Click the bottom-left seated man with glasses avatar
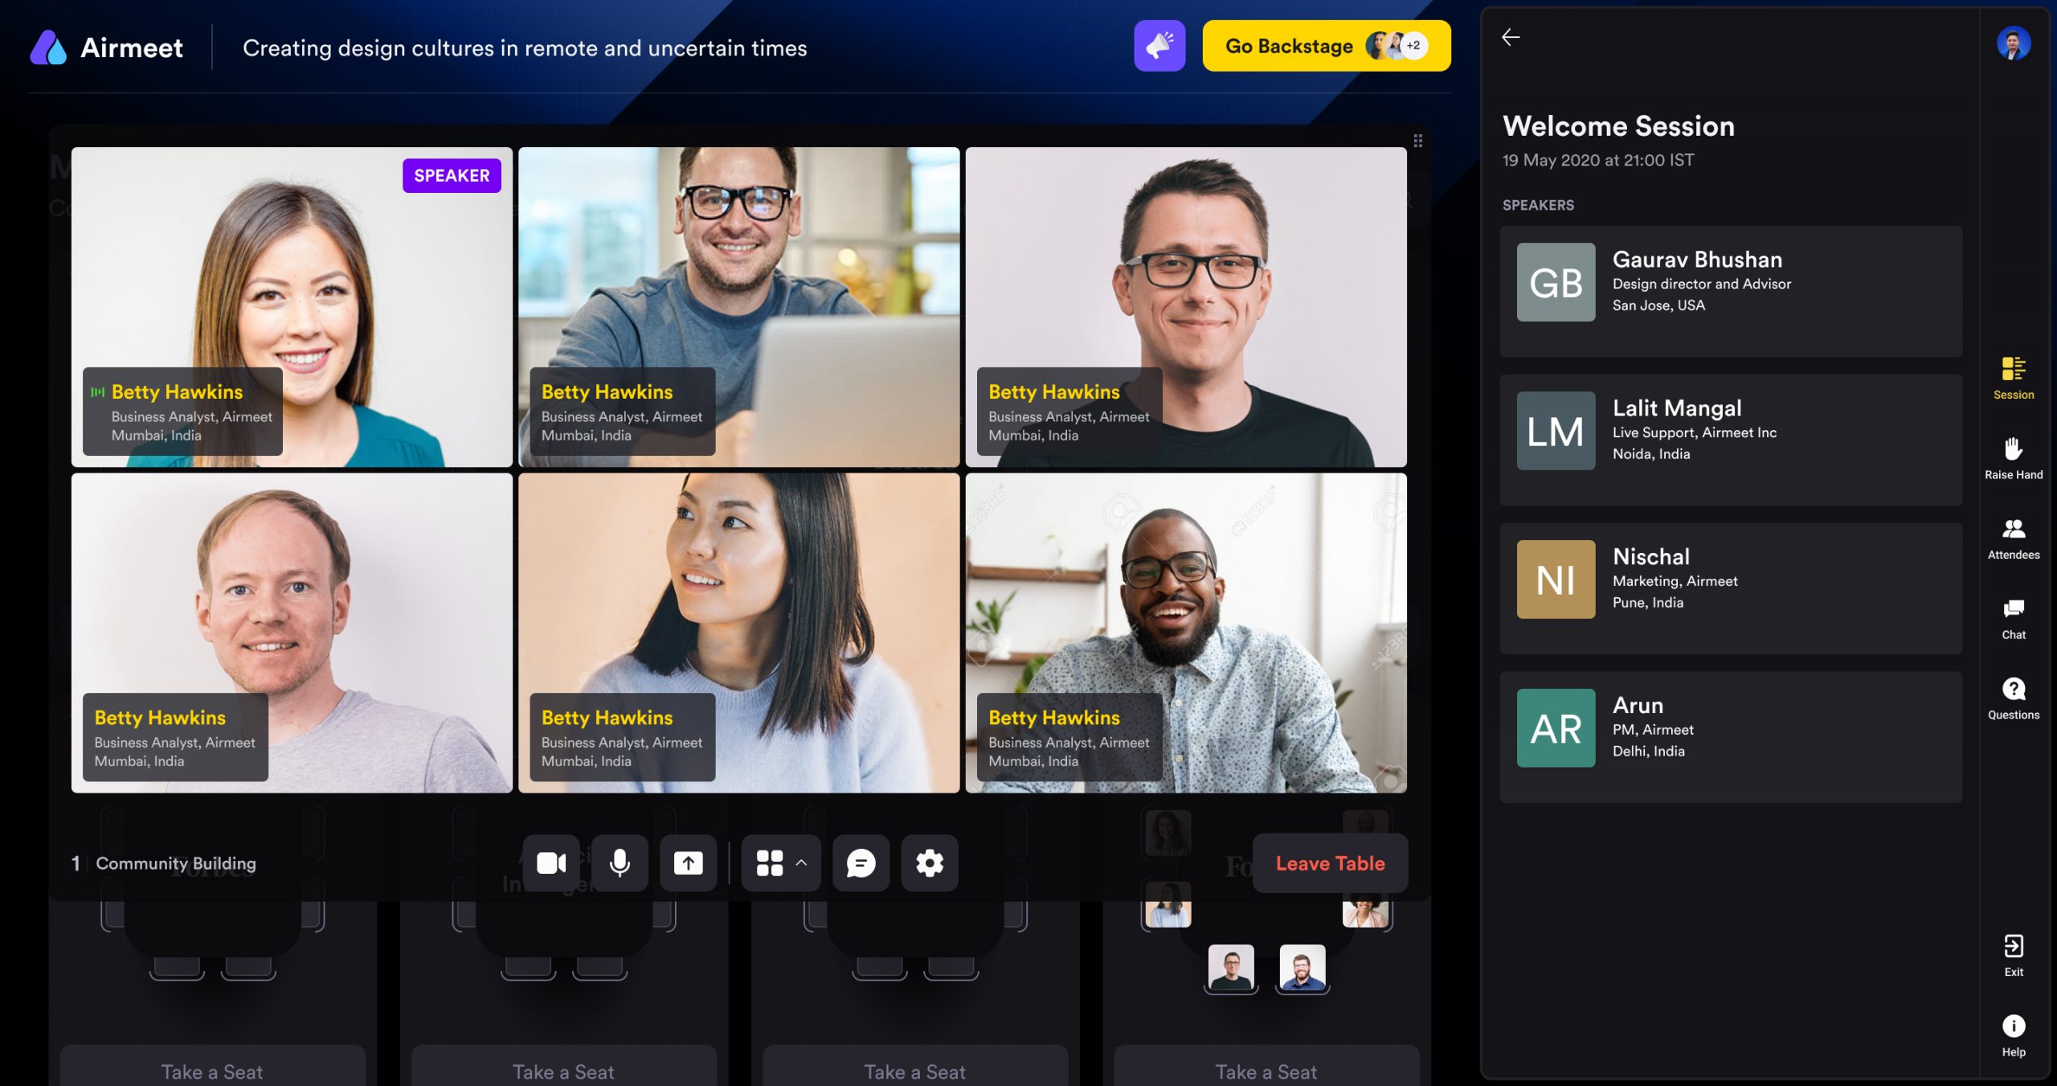2057x1086 pixels. [1230, 967]
